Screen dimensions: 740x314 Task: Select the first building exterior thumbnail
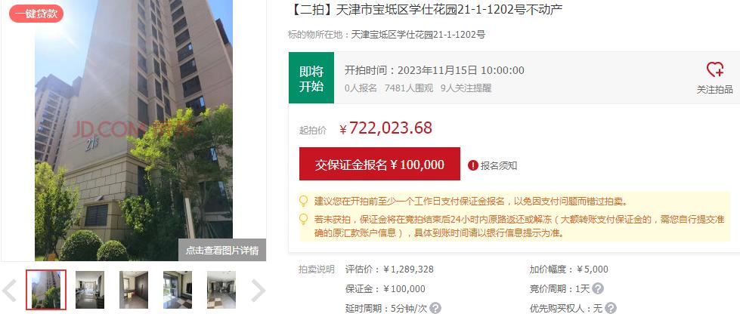pyautogui.click(x=46, y=290)
